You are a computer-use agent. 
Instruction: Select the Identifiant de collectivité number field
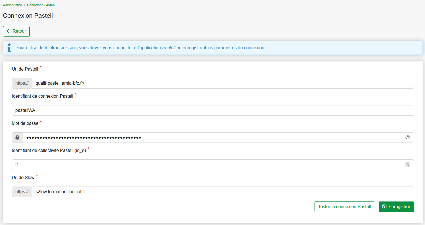(208, 165)
